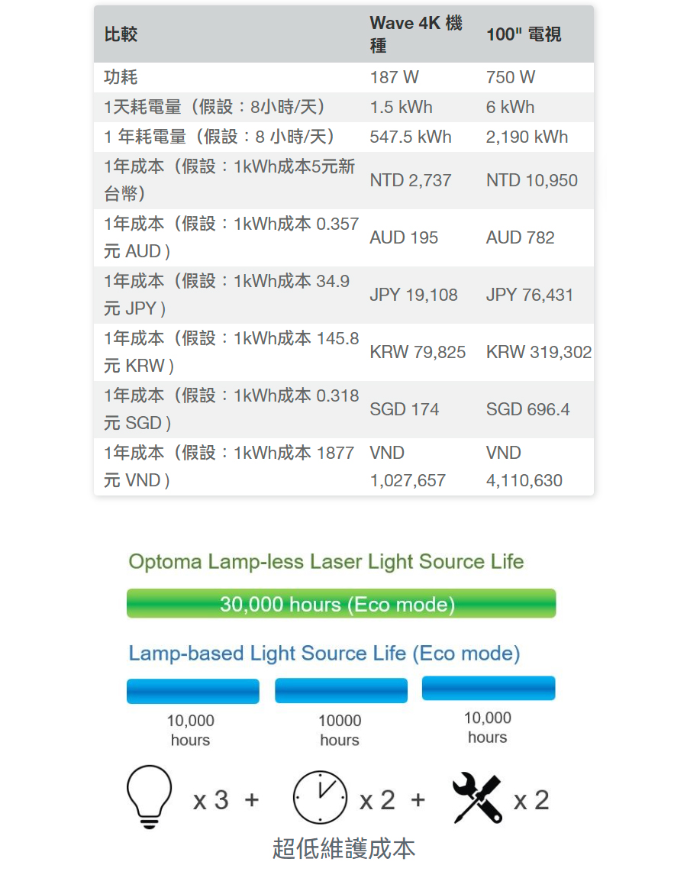687x878 pixels.
Task: Select the 'Wave 4K 機種' column header
Action: tap(416, 34)
